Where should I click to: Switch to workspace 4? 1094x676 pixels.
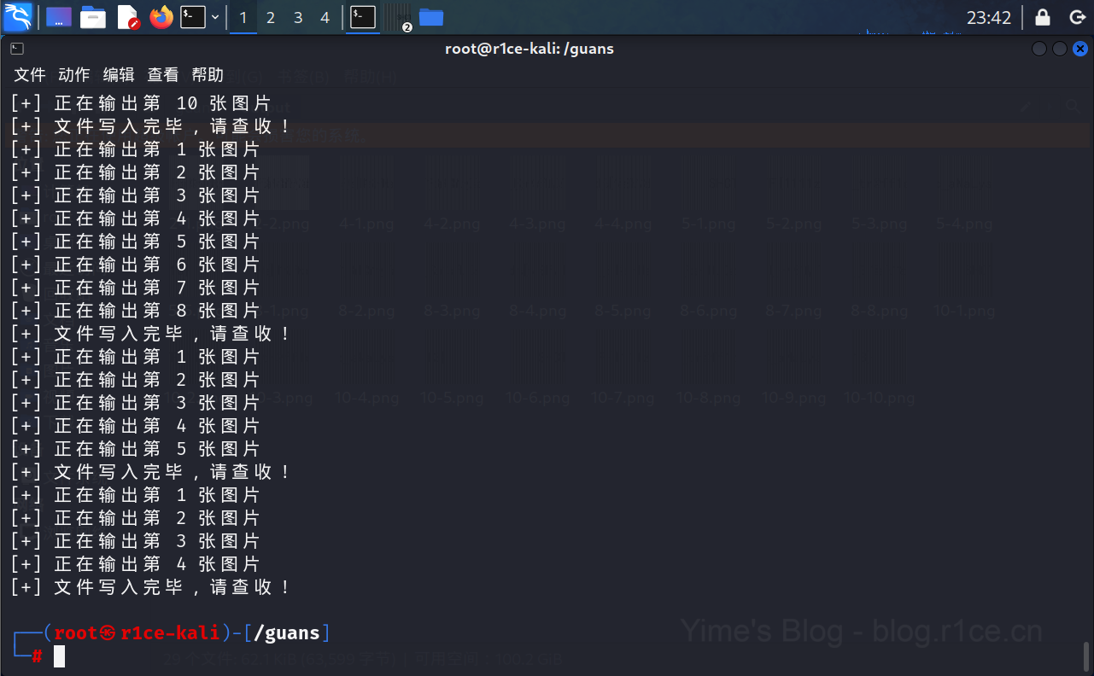[x=325, y=17]
